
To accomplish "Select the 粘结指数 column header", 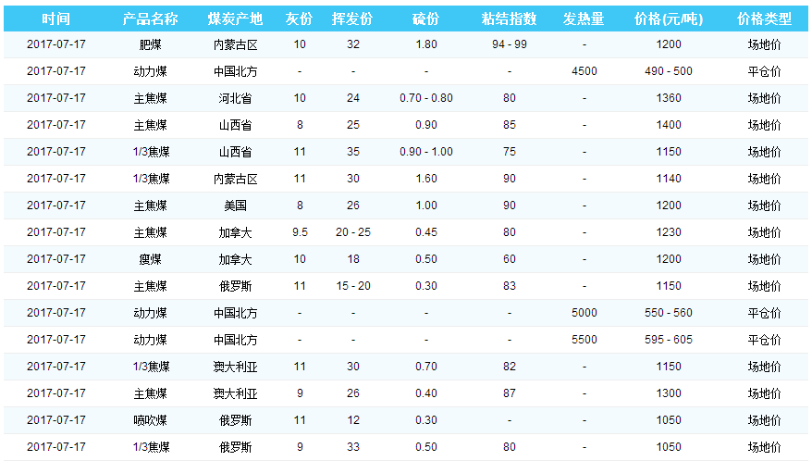I will pyautogui.click(x=509, y=19).
